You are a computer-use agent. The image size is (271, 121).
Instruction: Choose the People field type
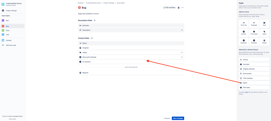[x=264, y=42]
